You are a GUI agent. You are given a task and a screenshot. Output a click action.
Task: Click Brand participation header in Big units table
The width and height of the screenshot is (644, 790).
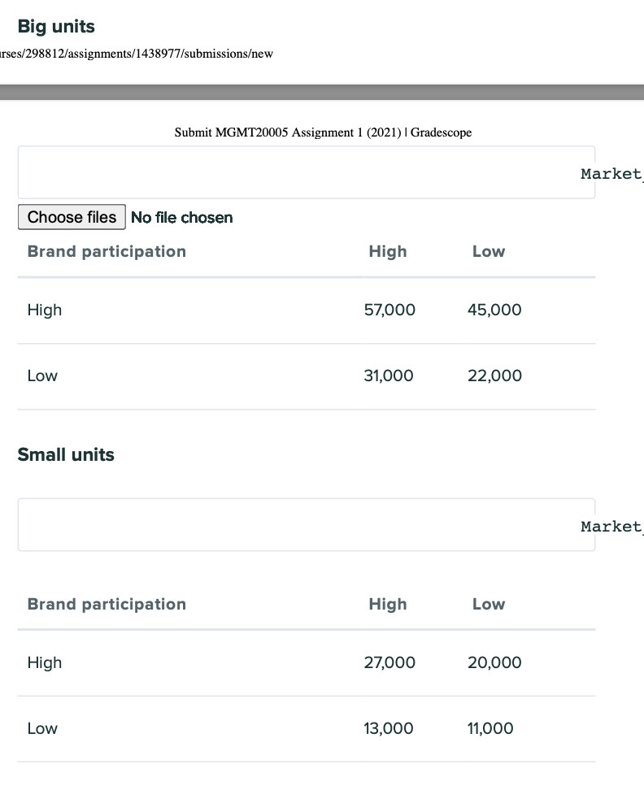(107, 251)
